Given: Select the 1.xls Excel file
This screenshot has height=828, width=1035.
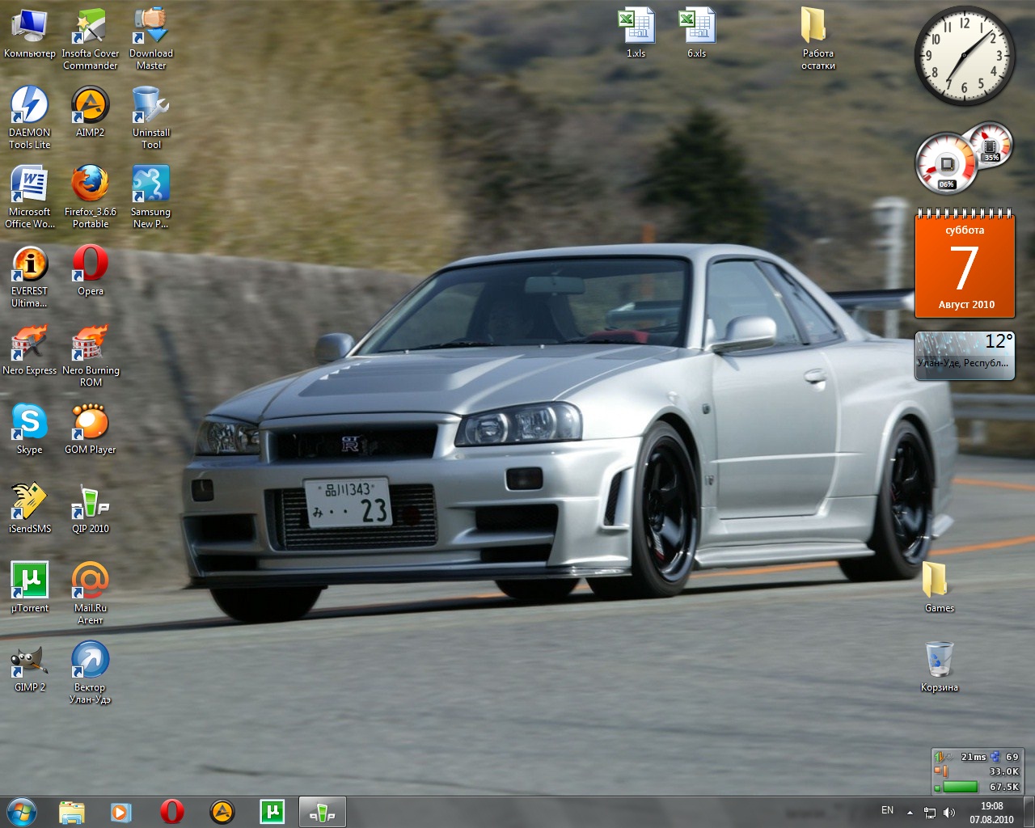Looking at the screenshot, I should point(636,27).
